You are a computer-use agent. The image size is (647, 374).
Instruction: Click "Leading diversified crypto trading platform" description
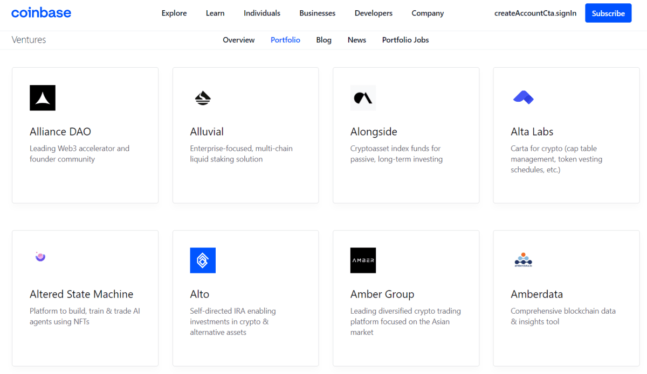(405, 322)
